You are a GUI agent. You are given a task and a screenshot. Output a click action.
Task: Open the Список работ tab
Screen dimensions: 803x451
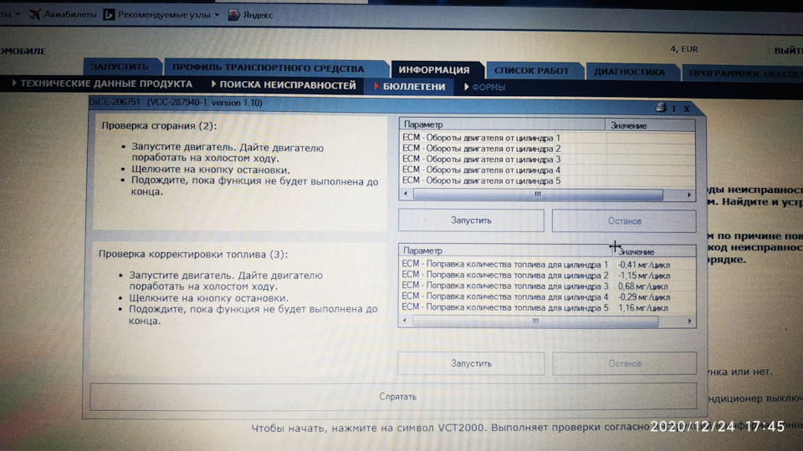coord(531,71)
